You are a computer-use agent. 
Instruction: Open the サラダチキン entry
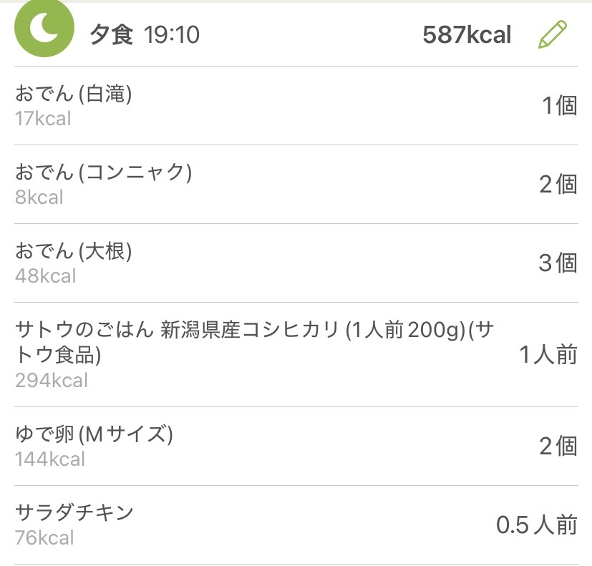[x=74, y=512]
